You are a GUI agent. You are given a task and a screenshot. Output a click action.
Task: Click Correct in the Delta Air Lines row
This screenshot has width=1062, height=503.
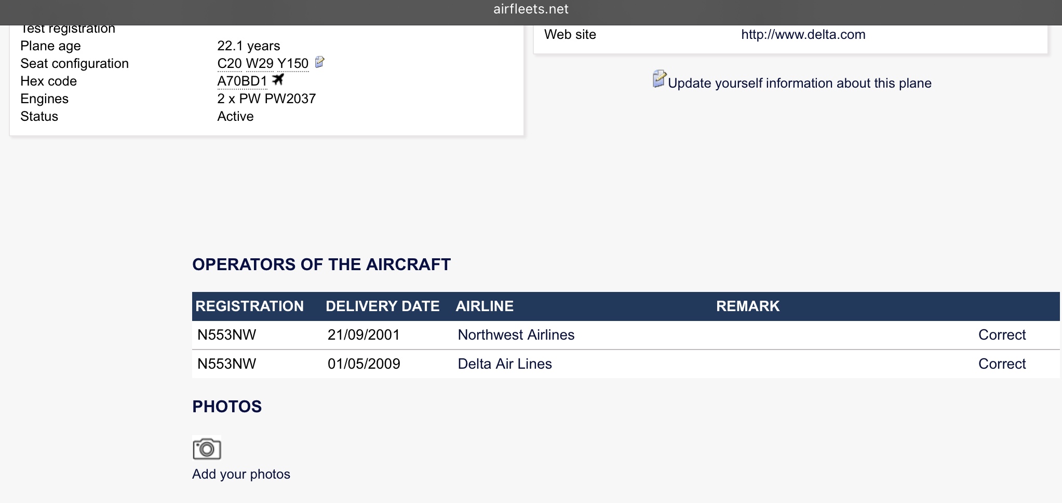click(x=1002, y=364)
